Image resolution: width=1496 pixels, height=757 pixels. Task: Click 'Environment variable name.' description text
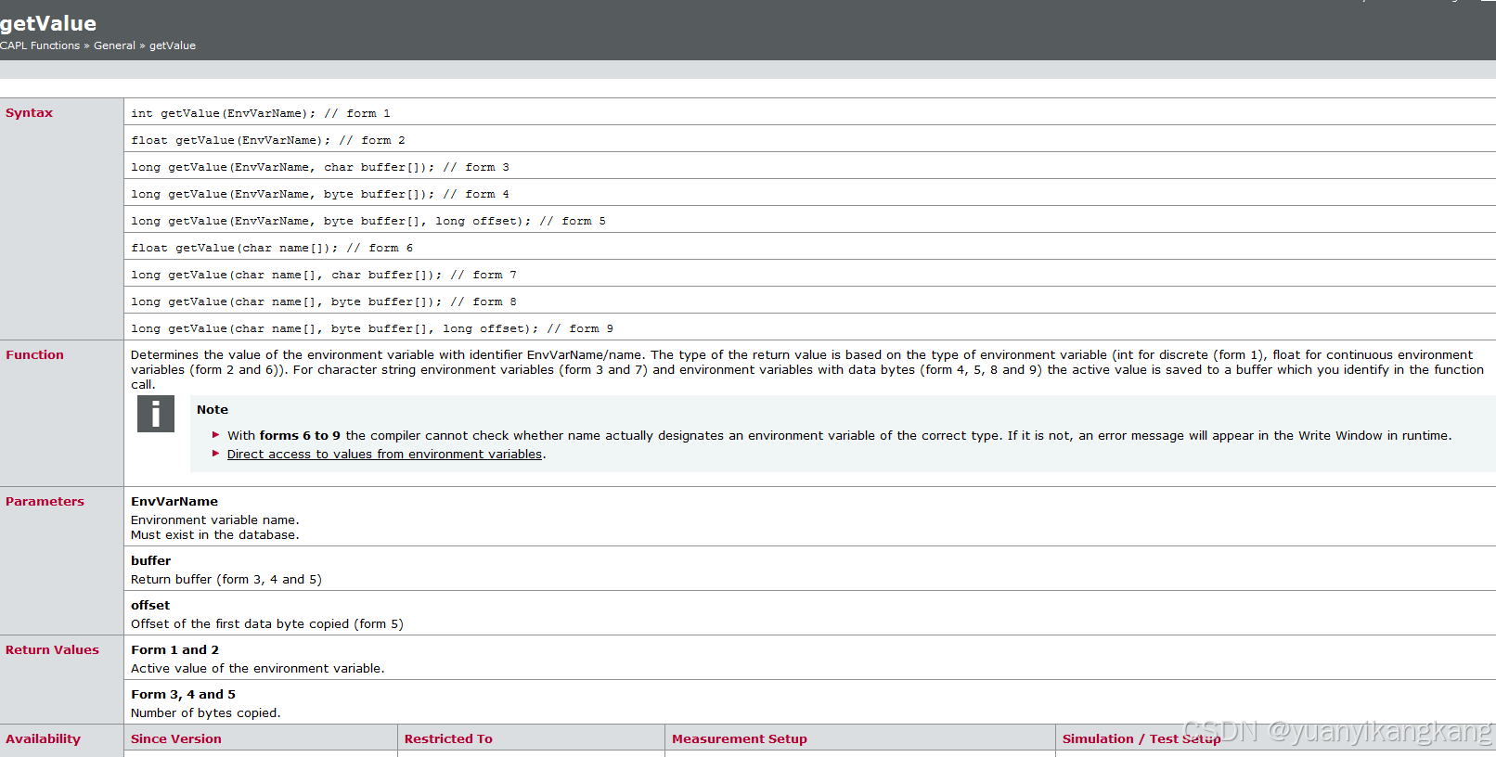click(215, 520)
